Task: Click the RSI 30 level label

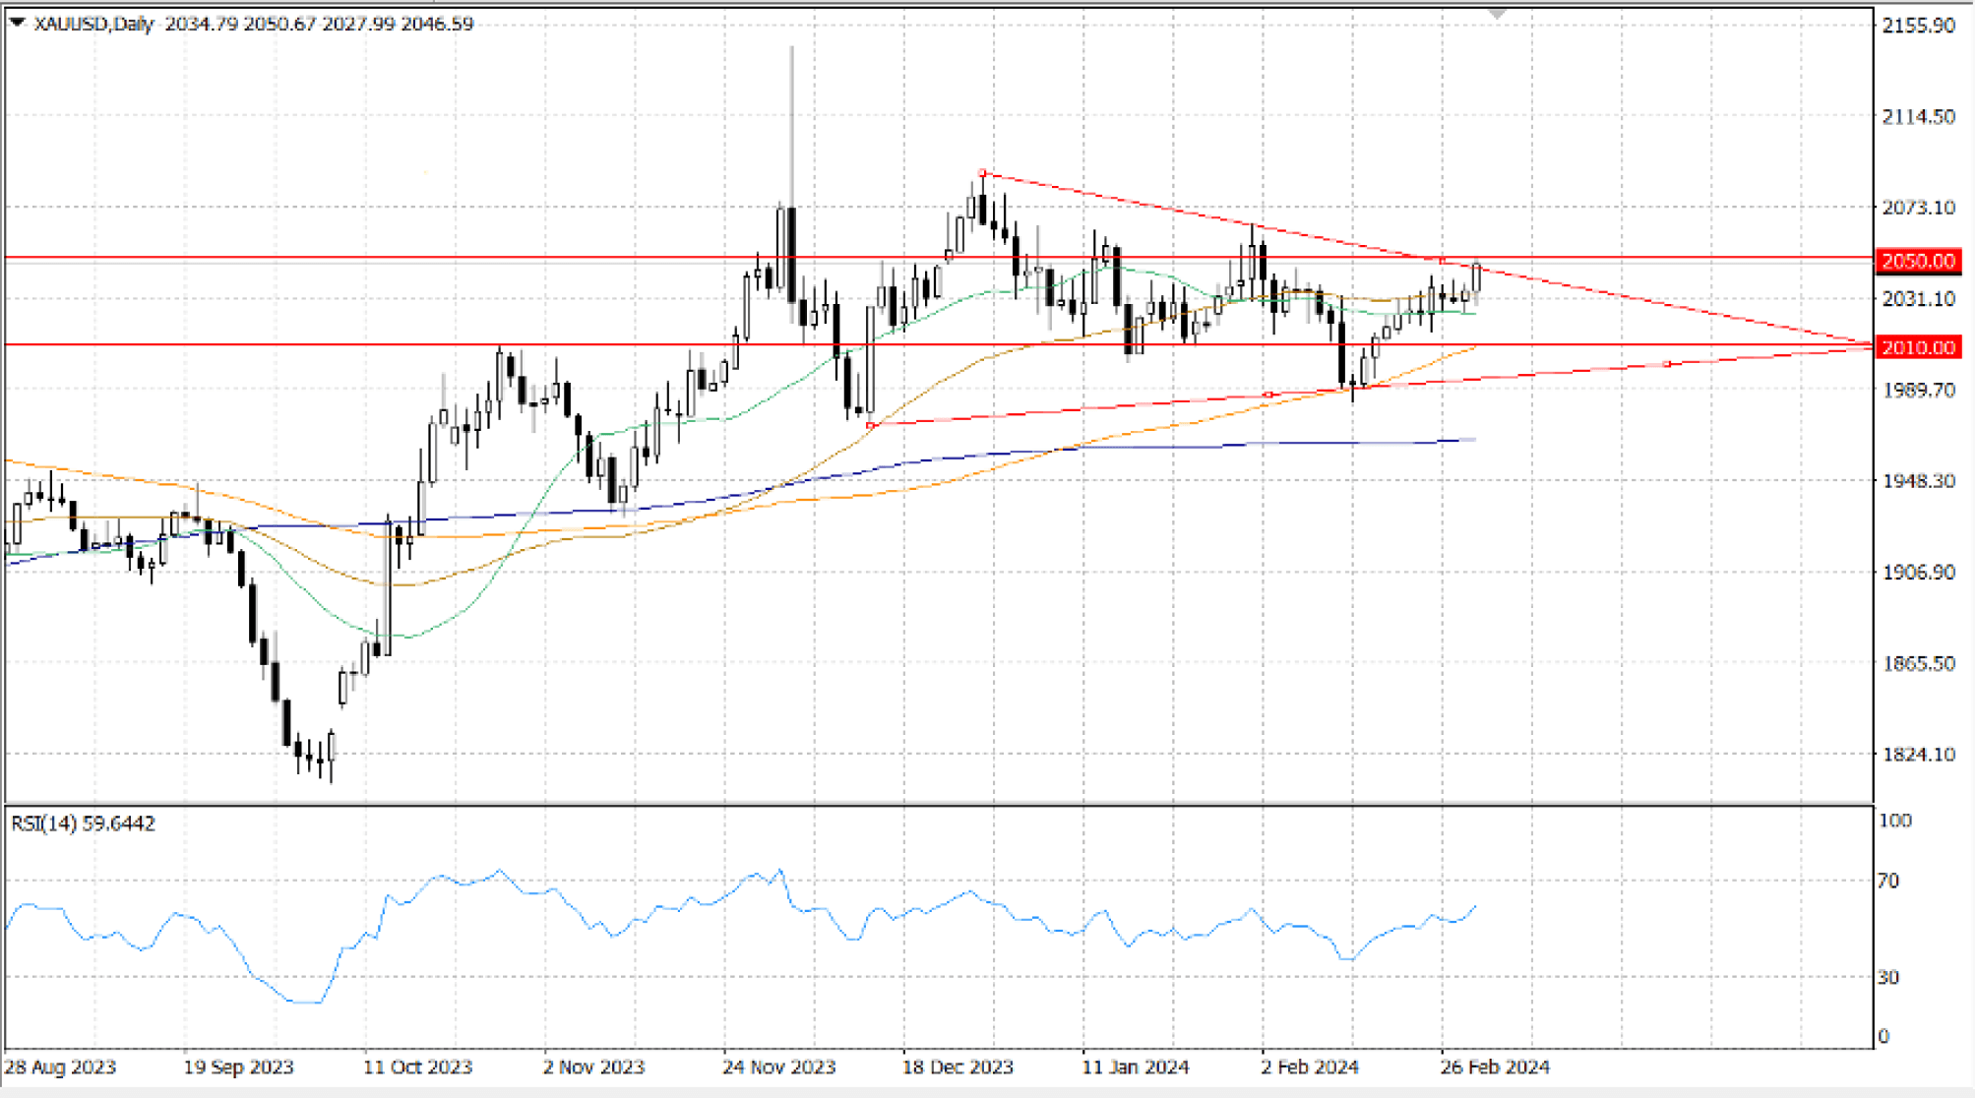Action: point(1887,977)
